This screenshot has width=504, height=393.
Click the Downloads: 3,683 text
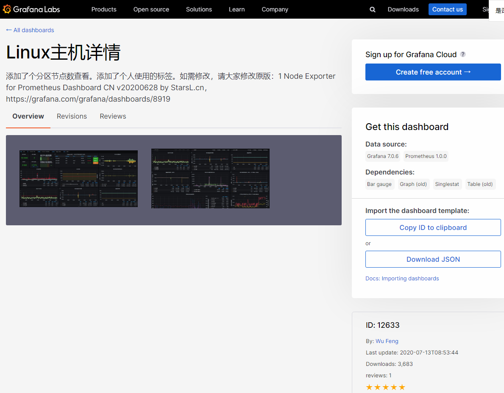click(389, 364)
